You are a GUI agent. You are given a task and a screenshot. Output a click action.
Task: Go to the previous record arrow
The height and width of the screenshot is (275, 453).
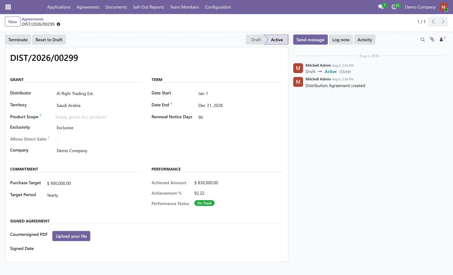click(433, 22)
